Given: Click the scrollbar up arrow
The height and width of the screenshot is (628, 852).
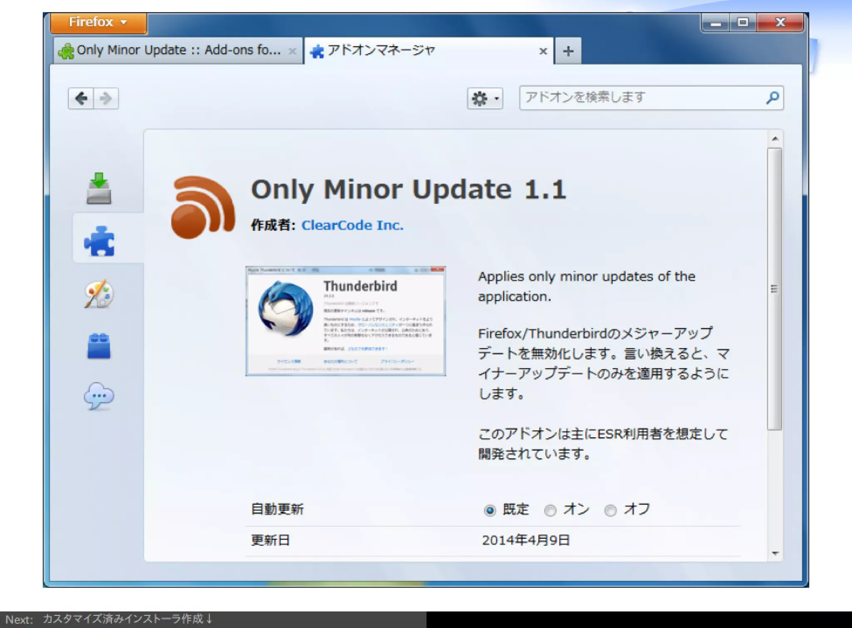Looking at the screenshot, I should point(775,139).
